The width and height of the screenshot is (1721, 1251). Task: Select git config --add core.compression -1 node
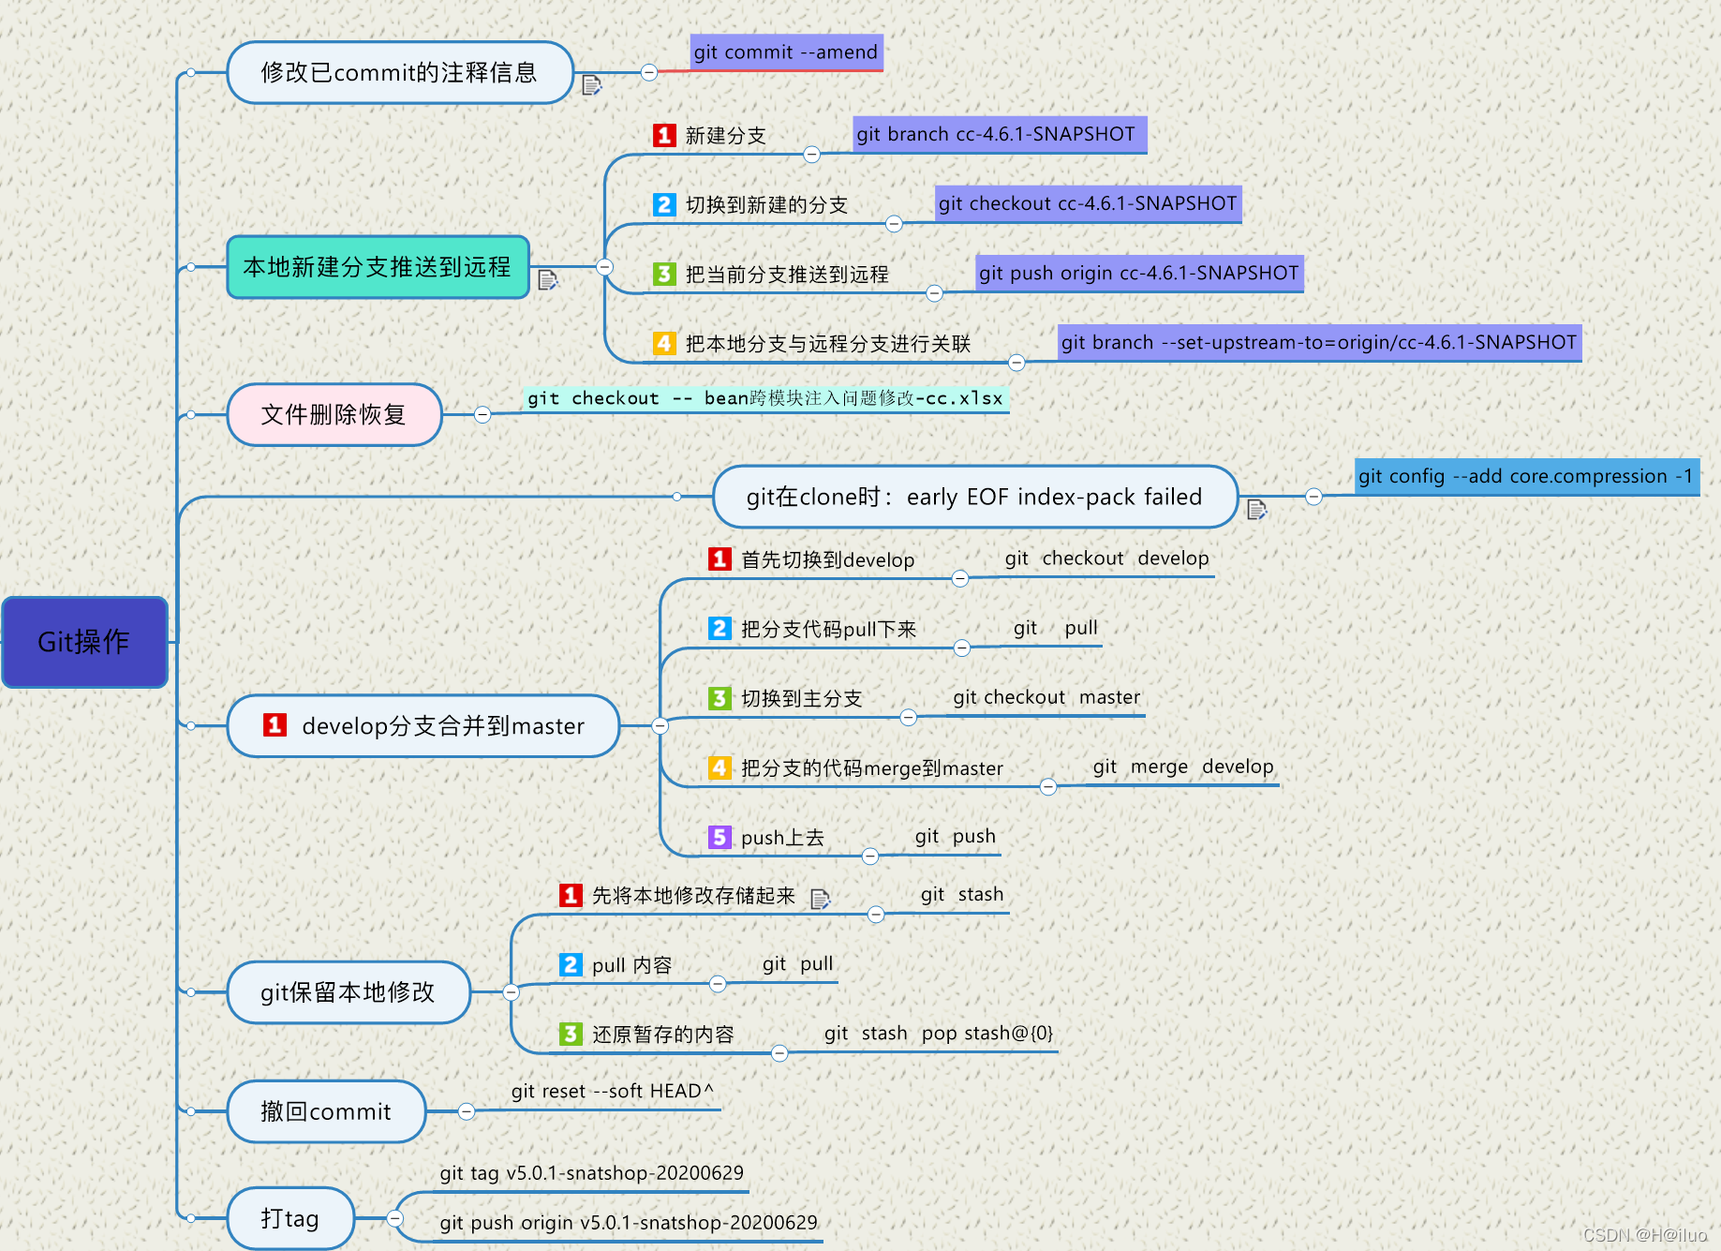pos(1527,477)
